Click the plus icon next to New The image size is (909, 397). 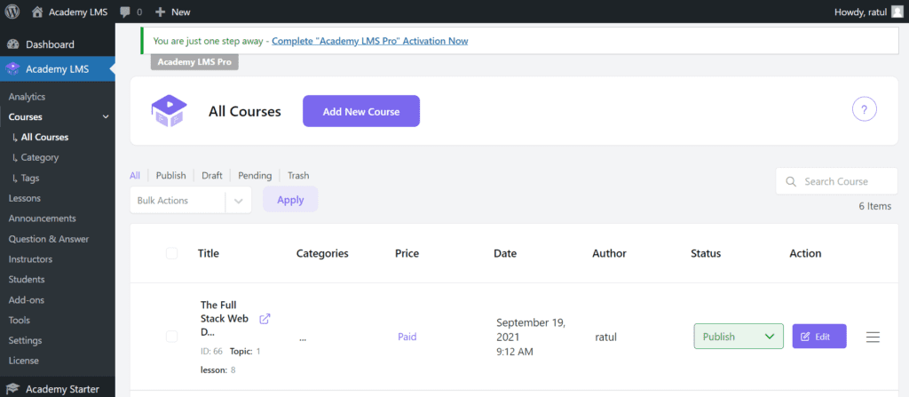(x=161, y=12)
